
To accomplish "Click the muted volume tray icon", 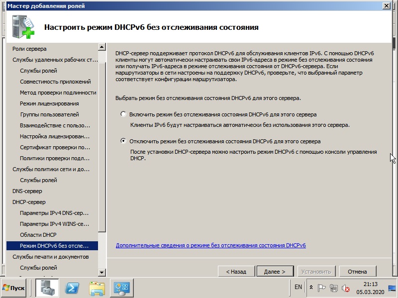I will (x=345, y=288).
